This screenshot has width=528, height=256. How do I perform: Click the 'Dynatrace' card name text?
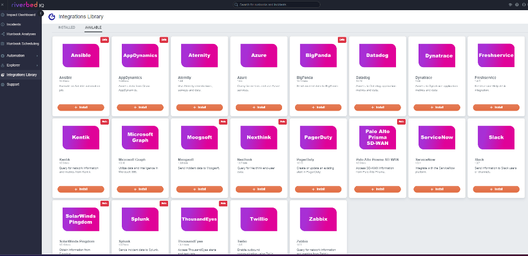pyautogui.click(x=424, y=78)
